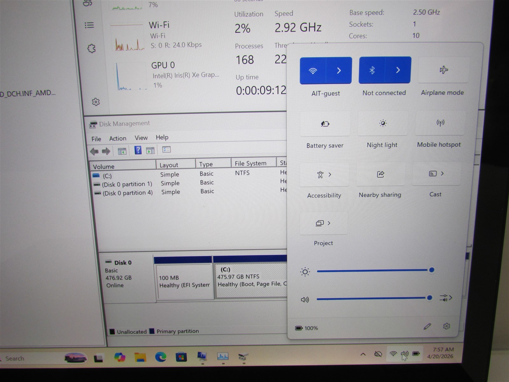Open the Action menu in Disk Management
The width and height of the screenshot is (509, 382).
click(x=118, y=138)
